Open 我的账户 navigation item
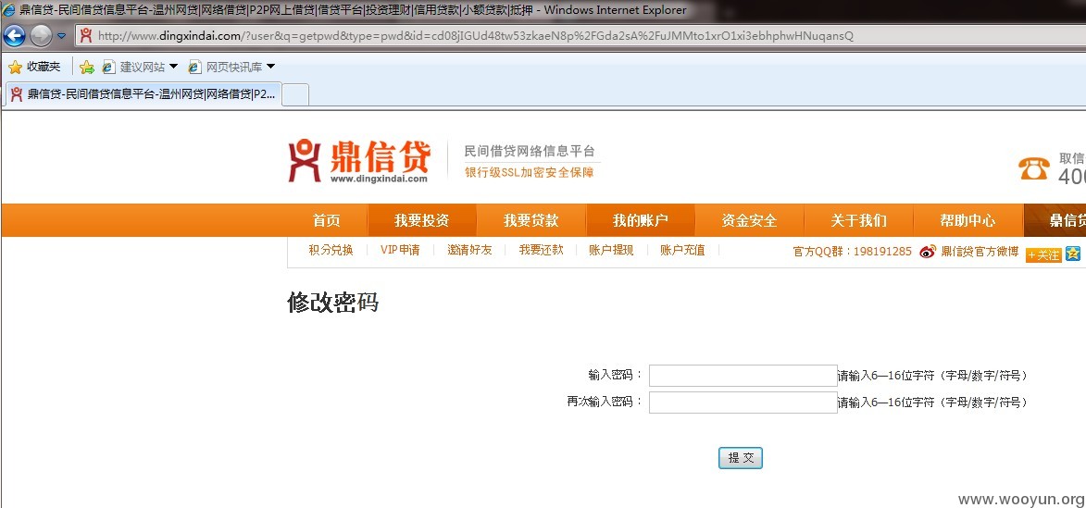The image size is (1086, 508). 641,221
